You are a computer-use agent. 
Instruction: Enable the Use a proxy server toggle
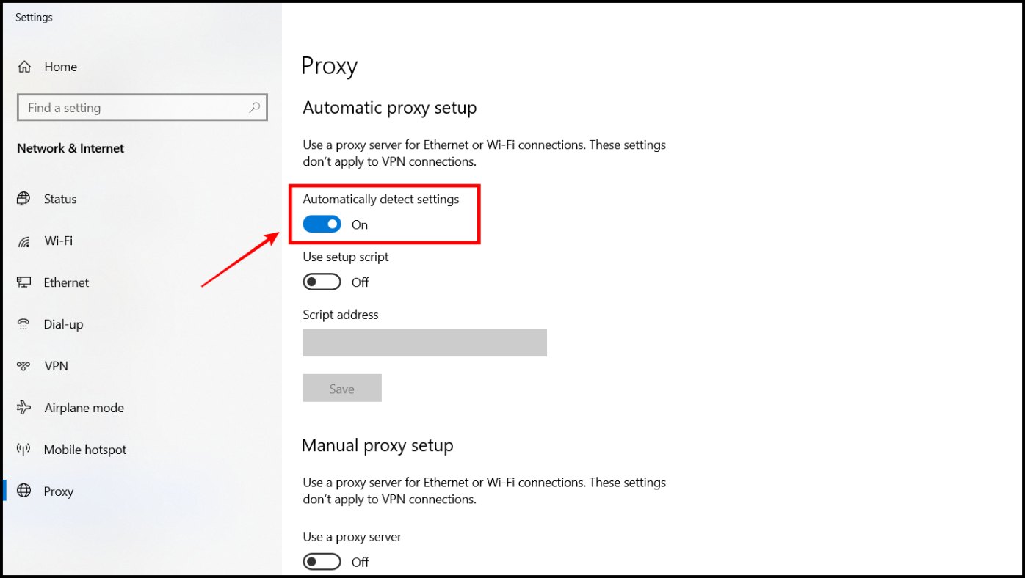(x=322, y=562)
